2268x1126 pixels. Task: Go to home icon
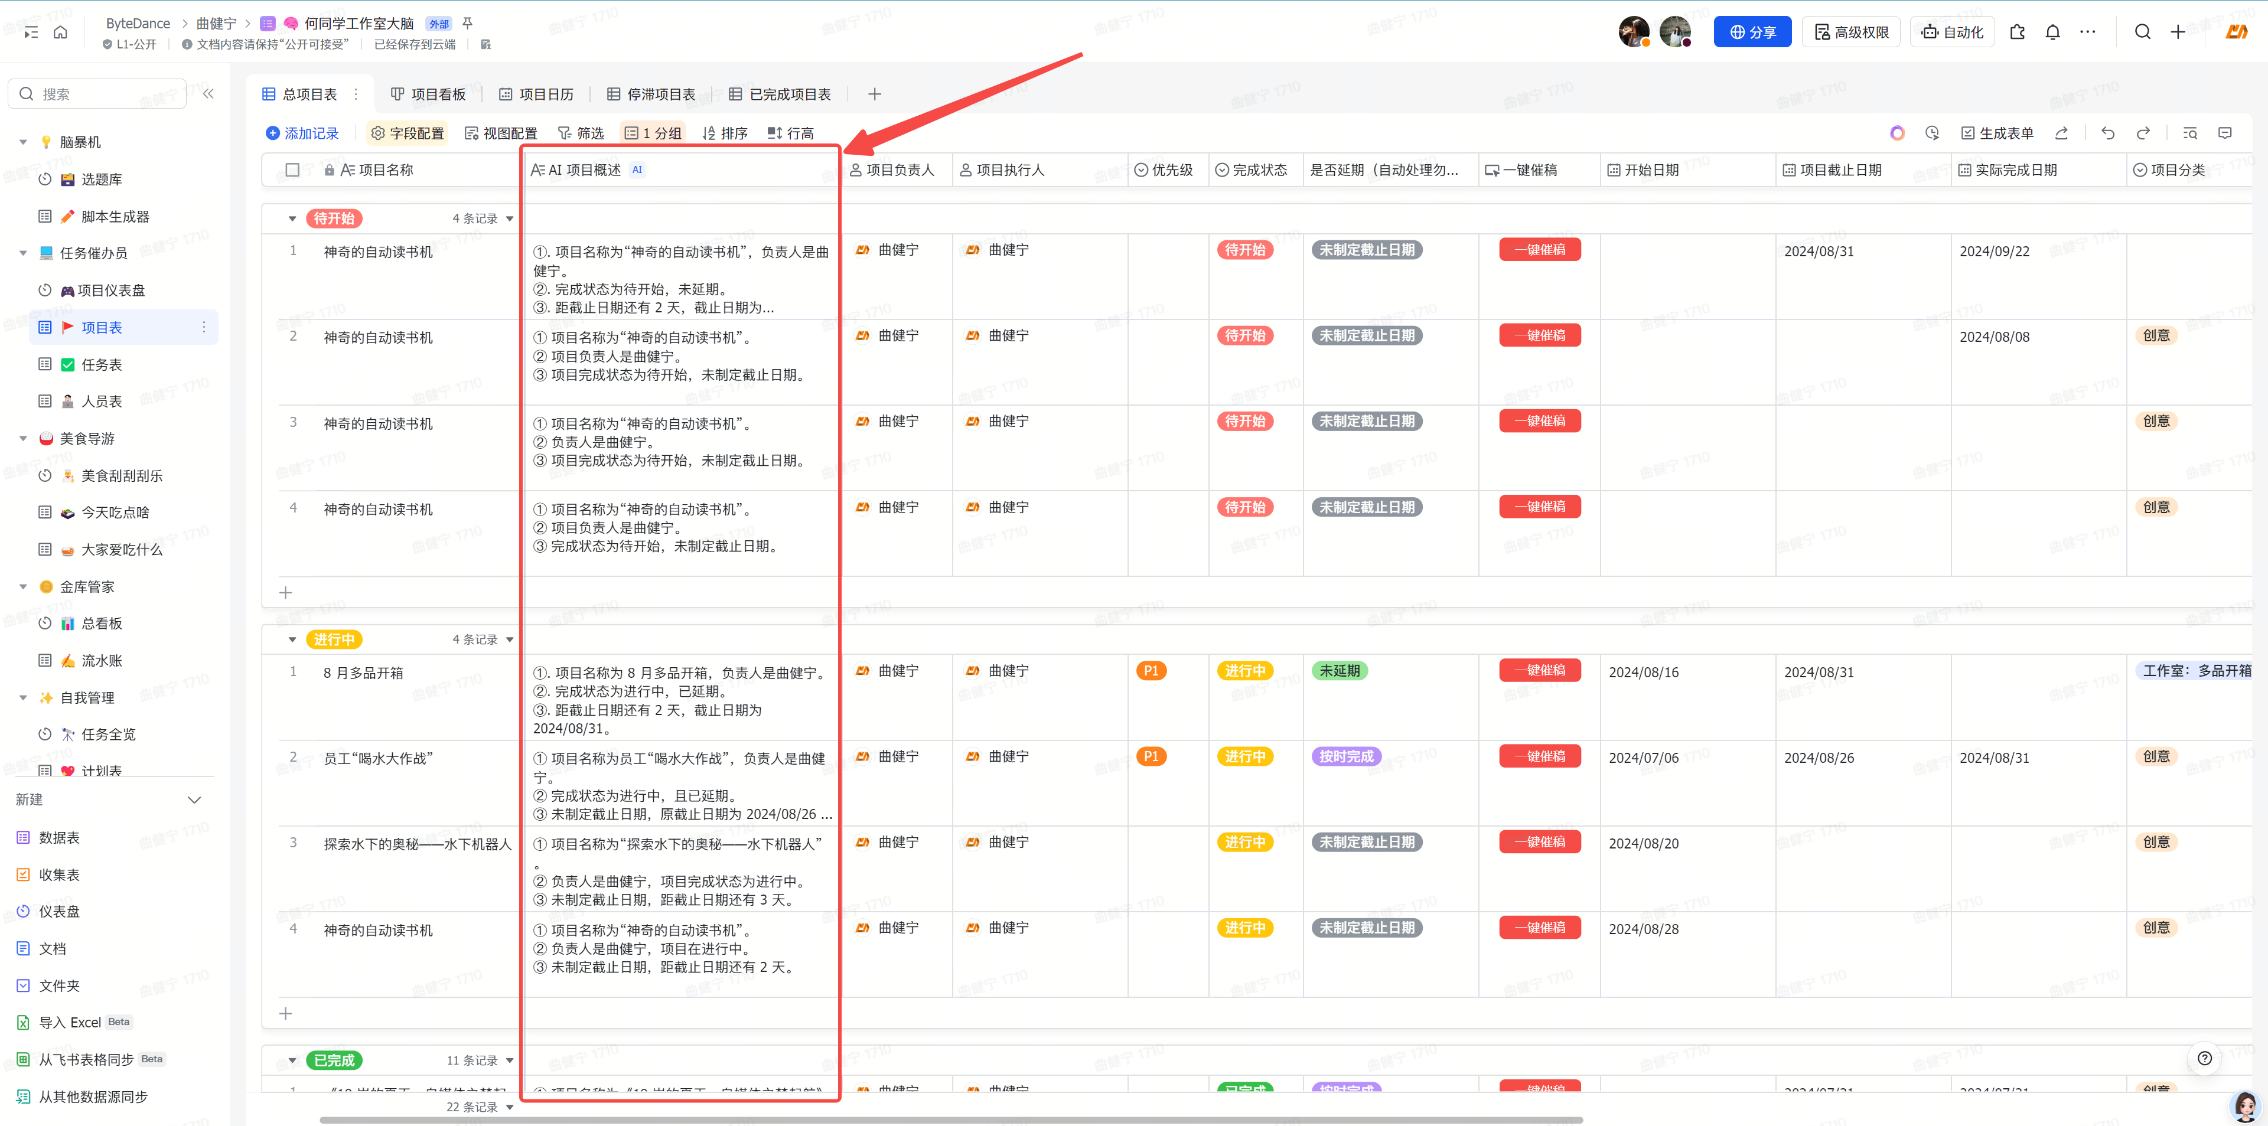(x=60, y=32)
